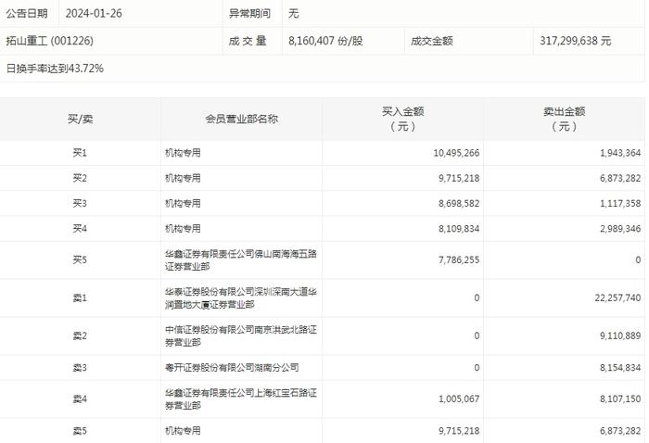
Task: Select the 卖2 row label
Action: (80, 335)
